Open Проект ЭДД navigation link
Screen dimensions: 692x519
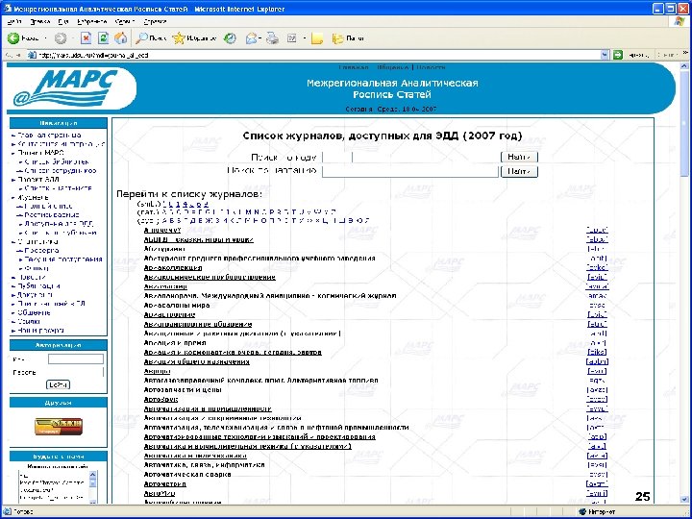point(37,179)
